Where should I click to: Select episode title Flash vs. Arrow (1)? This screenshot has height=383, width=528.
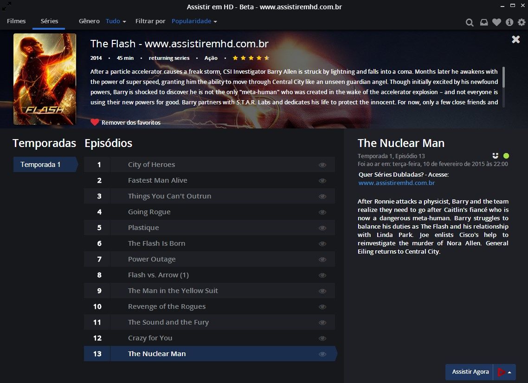click(158, 275)
